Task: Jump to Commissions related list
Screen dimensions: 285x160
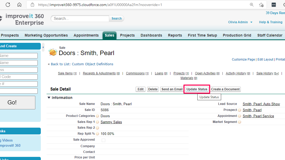Action: coord(137,73)
